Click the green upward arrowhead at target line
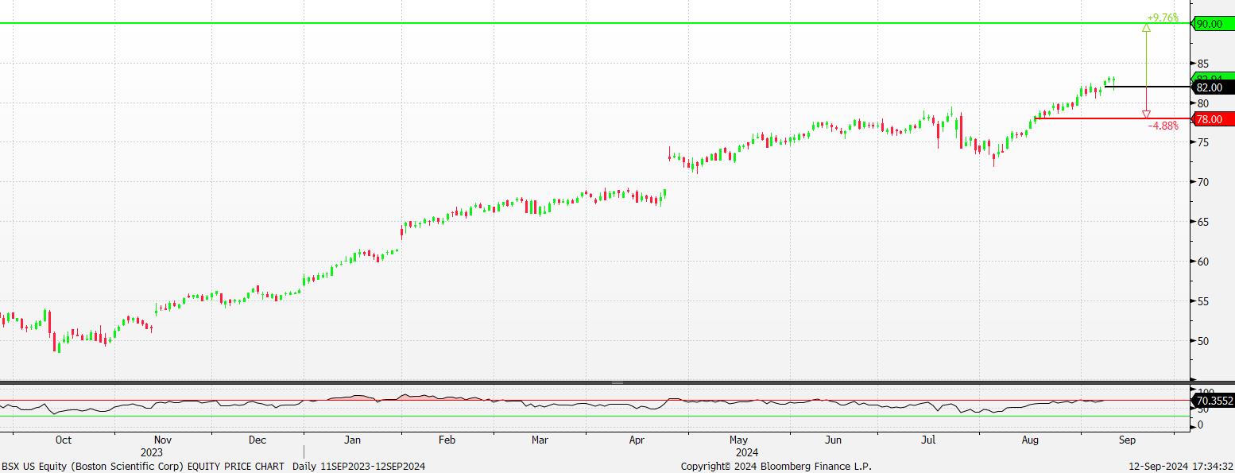 click(x=1146, y=28)
